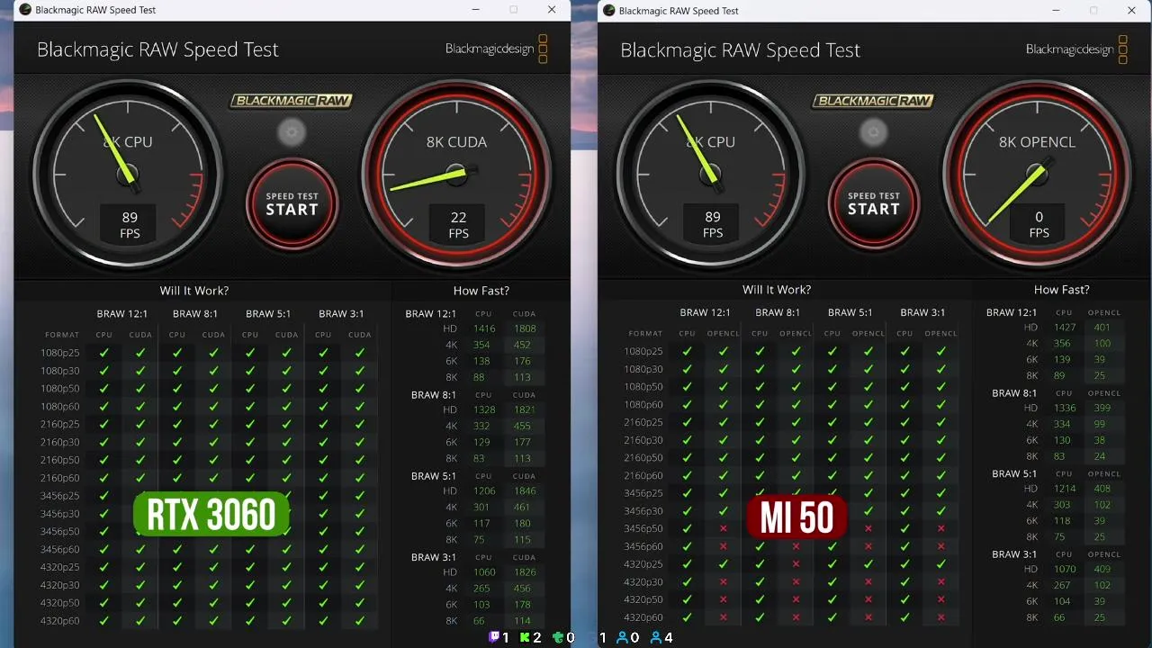Click the 'How Fast?' heading in the right window
The height and width of the screenshot is (648, 1152).
pyautogui.click(x=1062, y=290)
